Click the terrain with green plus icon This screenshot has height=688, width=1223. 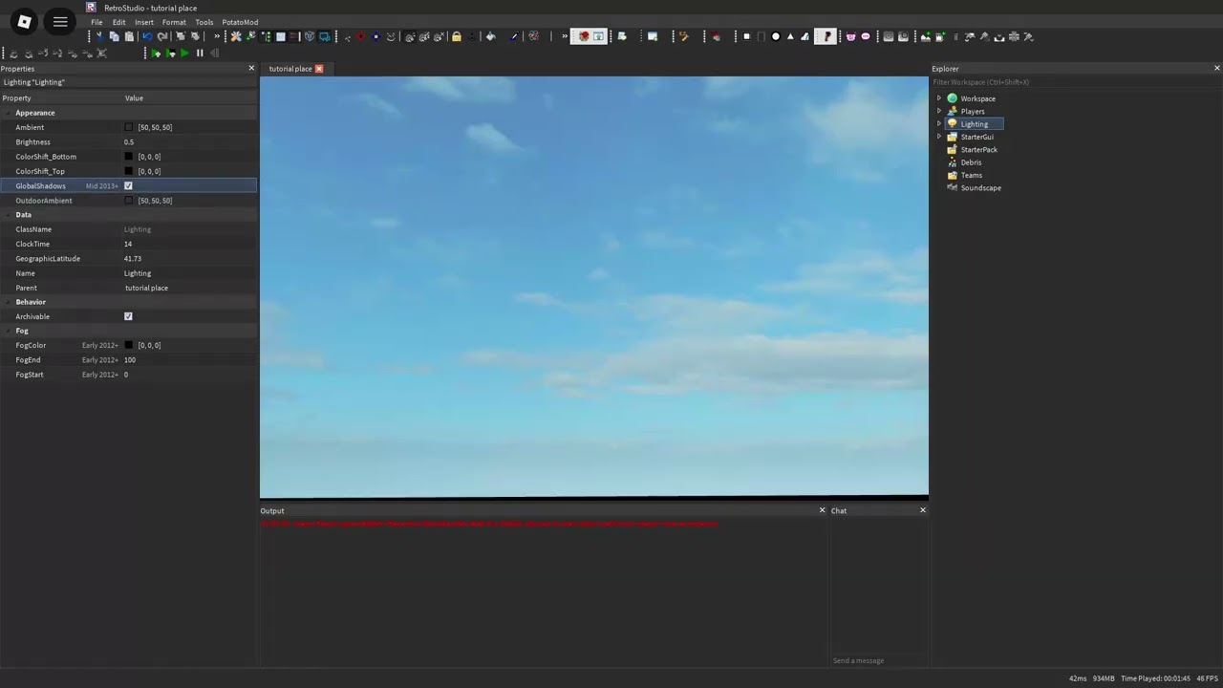(x=925, y=36)
